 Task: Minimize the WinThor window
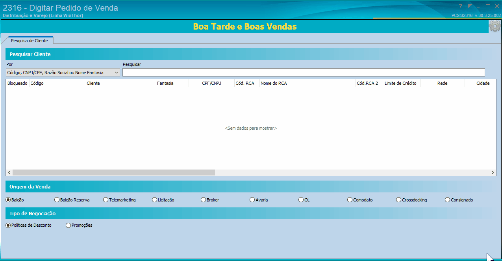478,7
